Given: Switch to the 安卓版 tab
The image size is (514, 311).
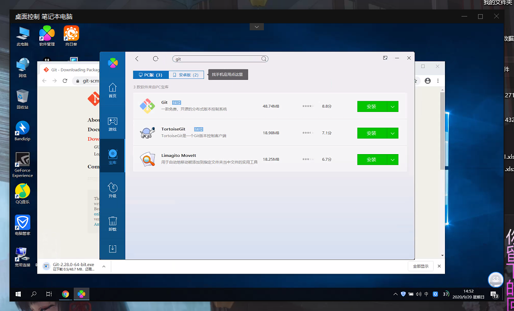Looking at the screenshot, I should click(x=186, y=75).
